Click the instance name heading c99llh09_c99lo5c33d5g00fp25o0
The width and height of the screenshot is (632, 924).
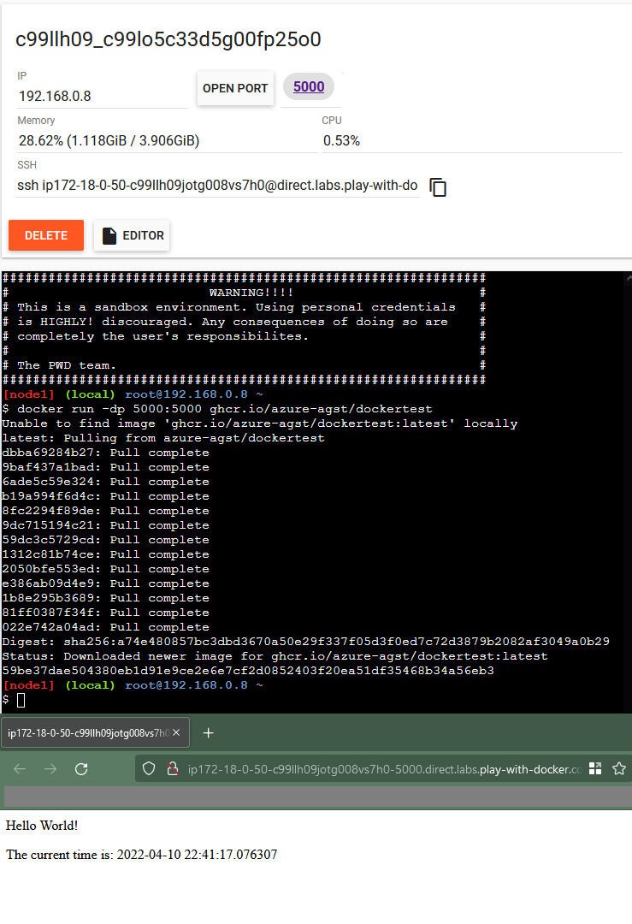point(168,39)
